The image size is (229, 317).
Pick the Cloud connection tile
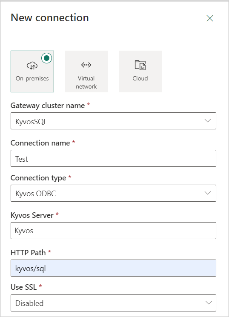coord(140,71)
